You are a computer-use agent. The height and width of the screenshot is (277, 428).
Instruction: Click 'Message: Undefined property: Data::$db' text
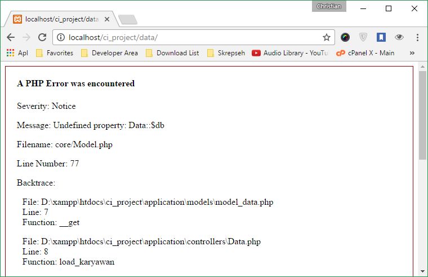[90, 125]
